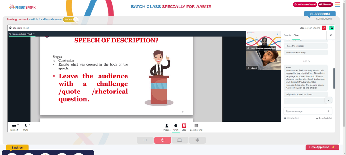Open call settings gear icon

(10, 28)
